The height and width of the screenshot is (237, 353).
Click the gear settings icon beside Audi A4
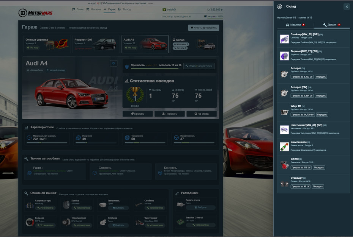(x=113, y=63)
